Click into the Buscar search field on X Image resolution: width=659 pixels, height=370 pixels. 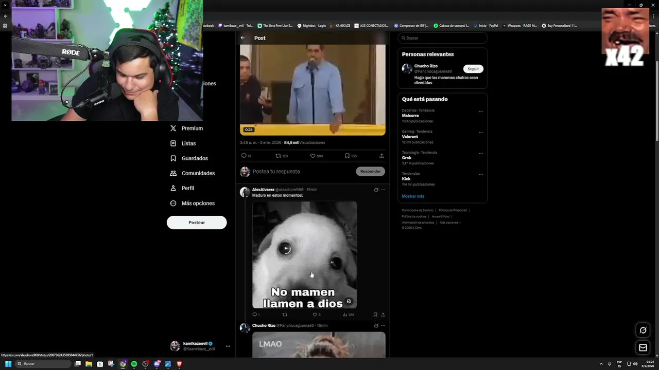[442, 38]
